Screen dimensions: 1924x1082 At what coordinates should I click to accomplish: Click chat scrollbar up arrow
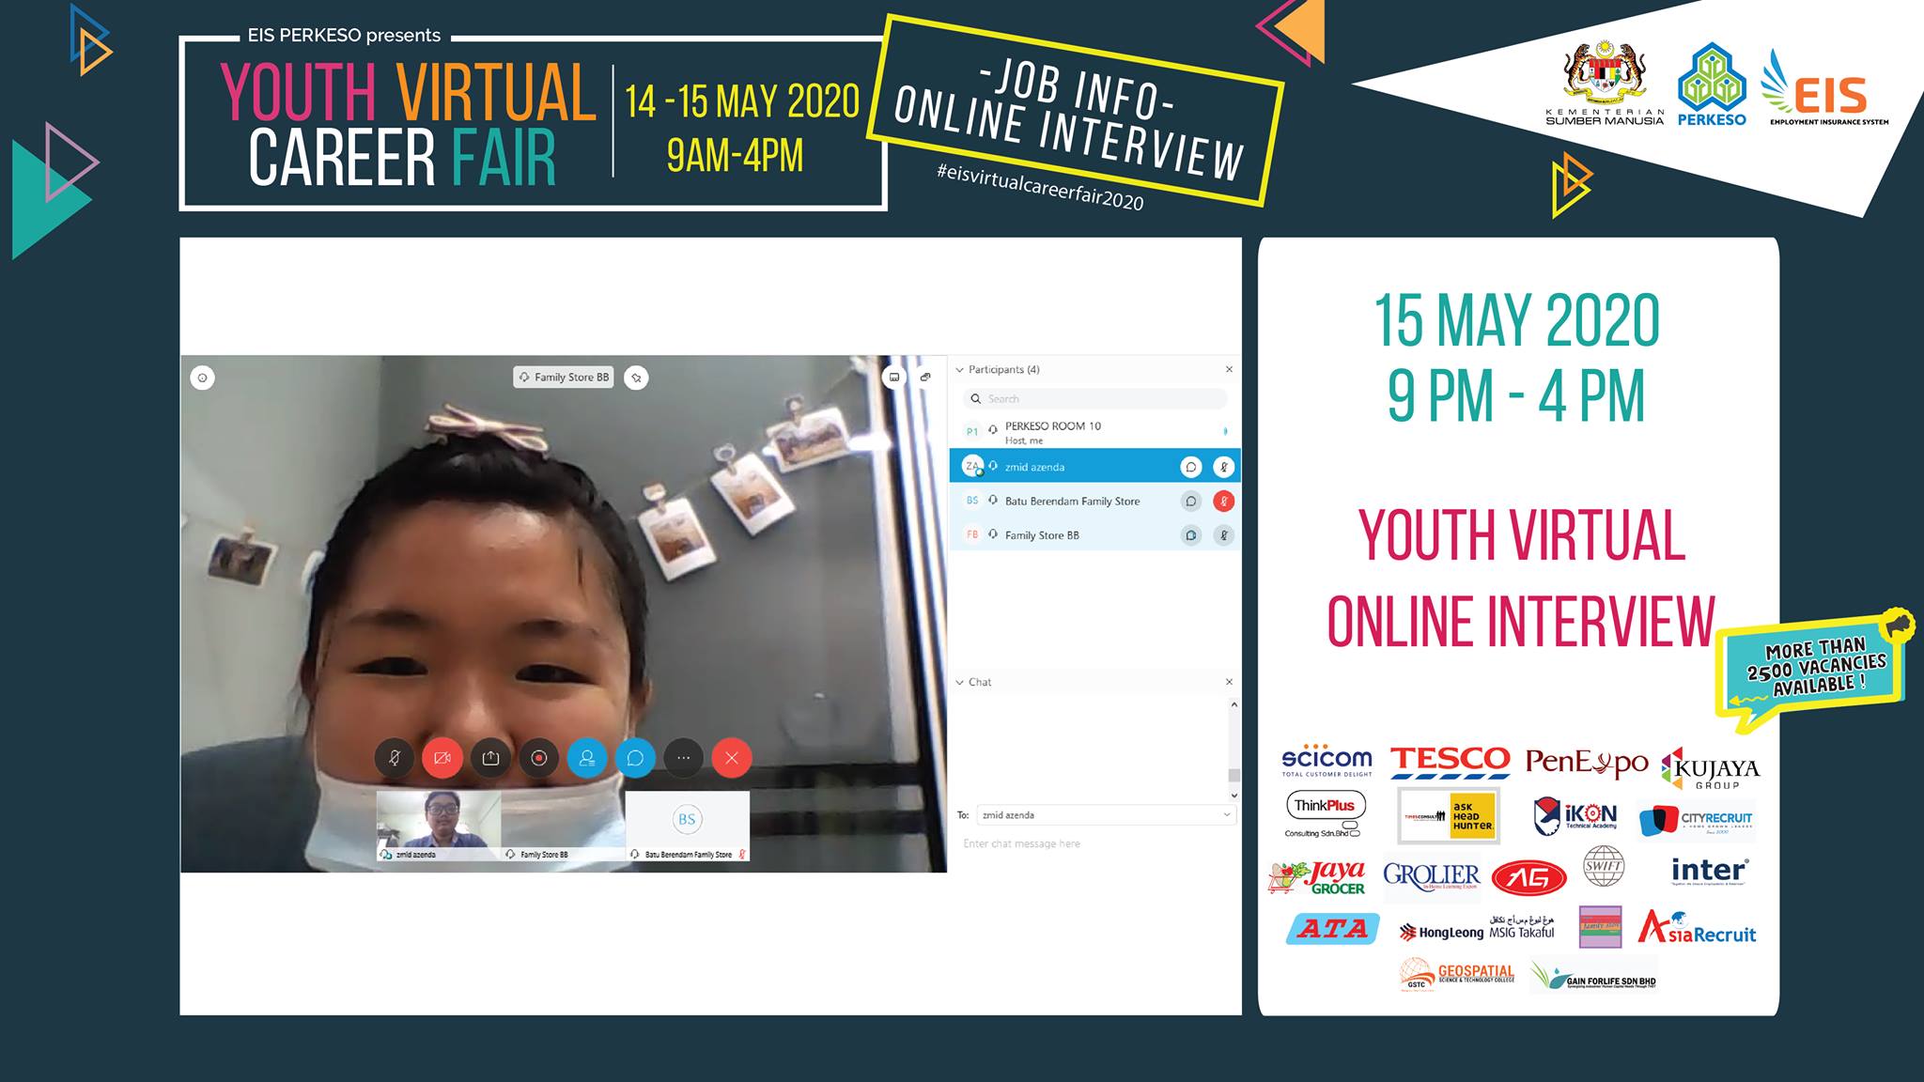[x=1234, y=704]
